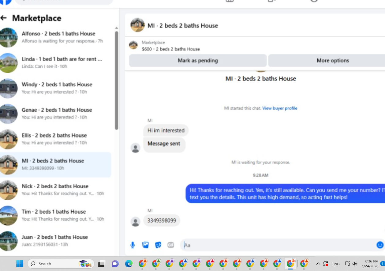Click the blue 'Thanks for reaching out' message

click(x=285, y=194)
